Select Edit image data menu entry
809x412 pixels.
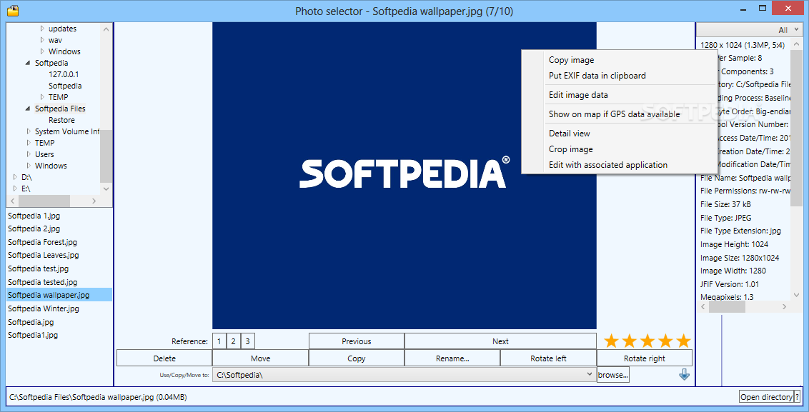point(578,95)
